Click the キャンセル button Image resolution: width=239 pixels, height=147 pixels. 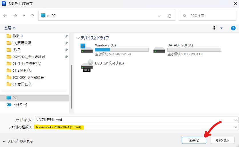(222, 140)
